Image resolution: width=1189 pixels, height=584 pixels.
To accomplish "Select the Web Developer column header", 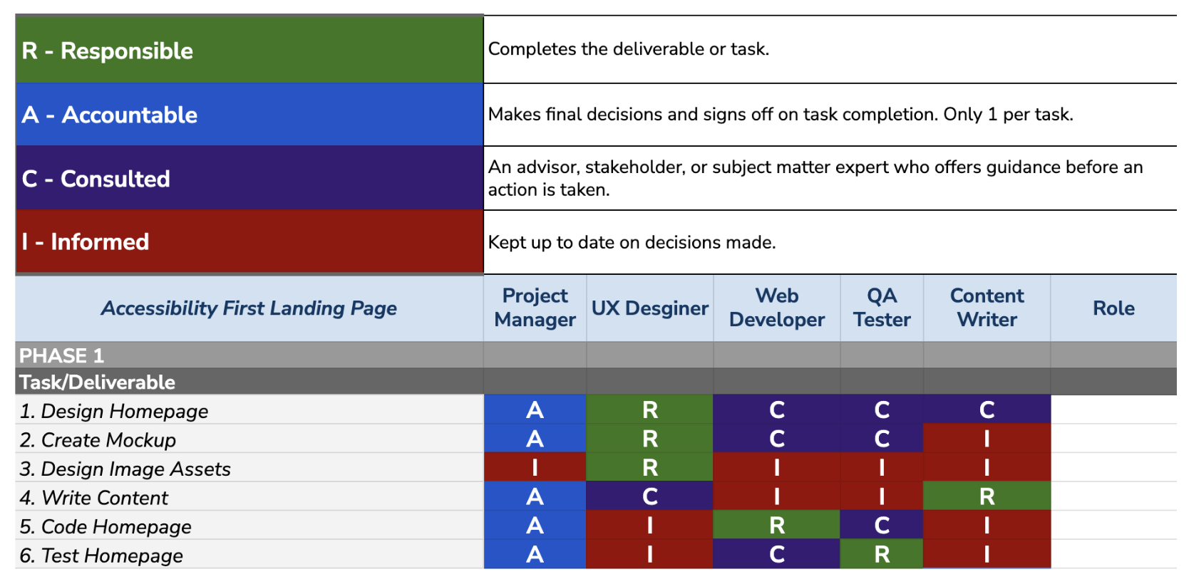I will tap(776, 308).
